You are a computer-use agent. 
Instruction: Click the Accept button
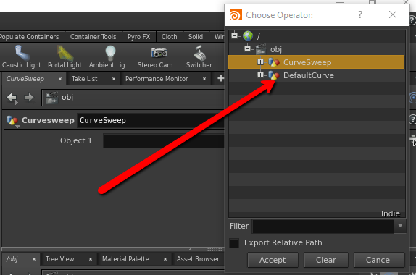pyautogui.click(x=273, y=260)
